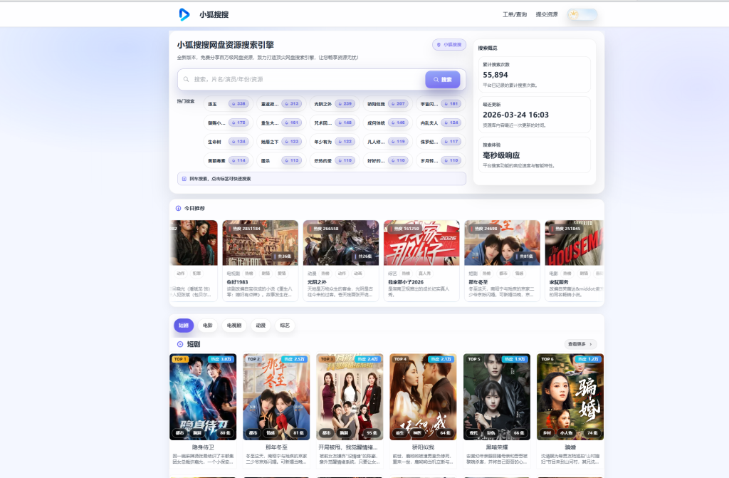This screenshot has width=729, height=478.
Task: Click the 搜索 search button
Action: coord(443,79)
